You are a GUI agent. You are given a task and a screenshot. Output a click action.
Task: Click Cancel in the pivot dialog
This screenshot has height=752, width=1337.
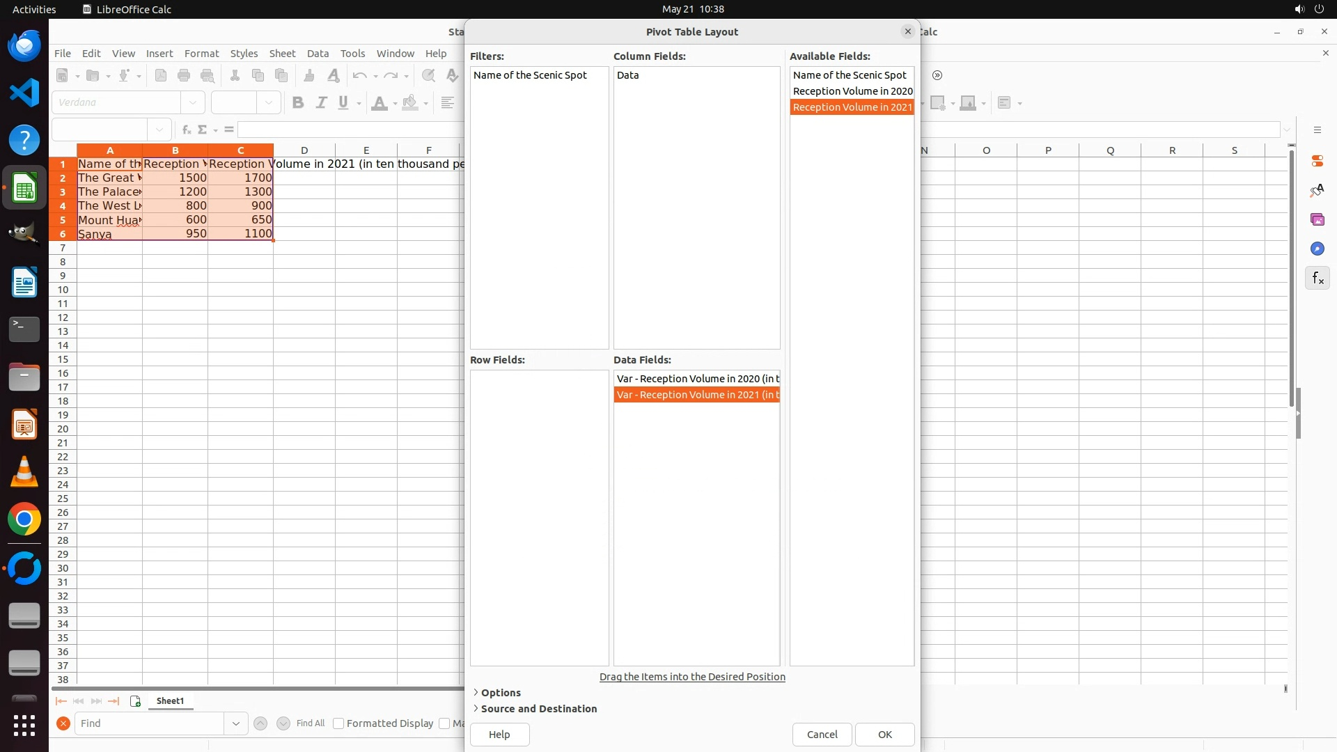click(822, 734)
